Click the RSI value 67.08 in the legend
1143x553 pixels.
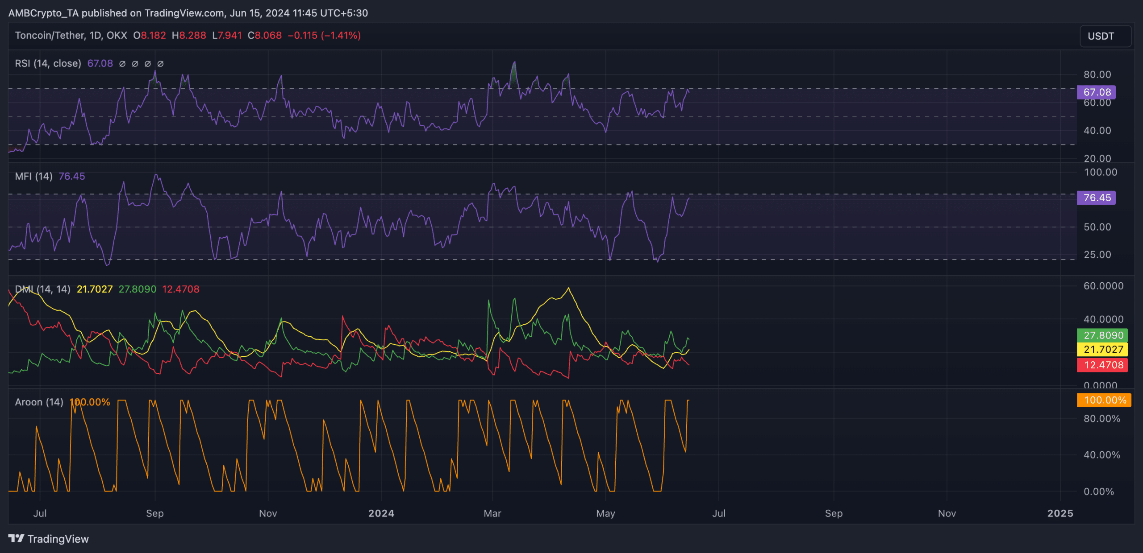coord(100,63)
